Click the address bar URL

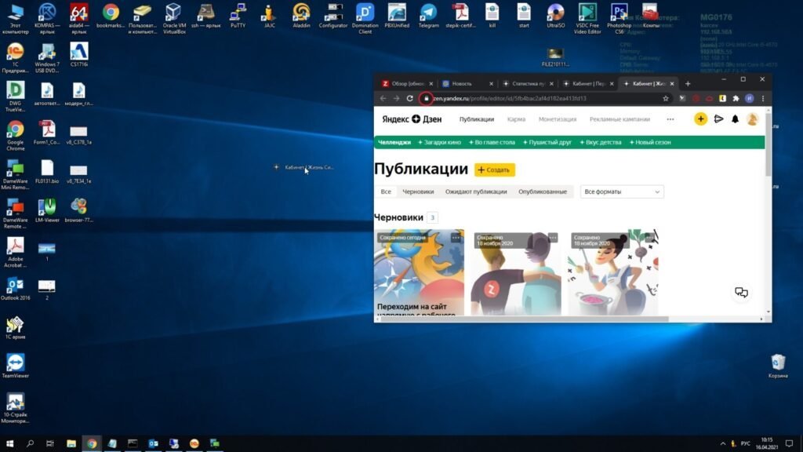pos(510,98)
